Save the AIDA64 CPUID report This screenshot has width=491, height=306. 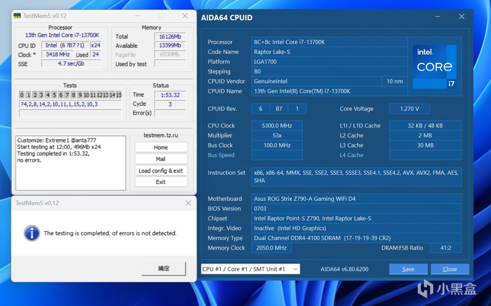[408, 269]
